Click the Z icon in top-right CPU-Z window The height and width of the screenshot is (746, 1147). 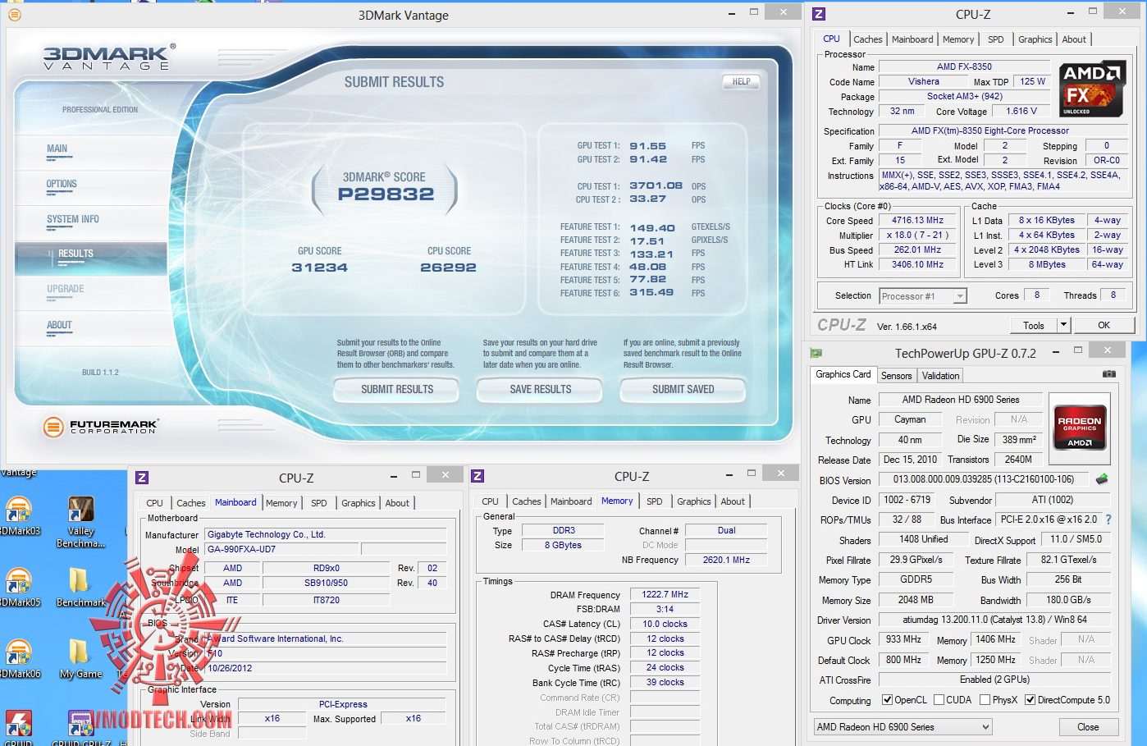(x=818, y=14)
